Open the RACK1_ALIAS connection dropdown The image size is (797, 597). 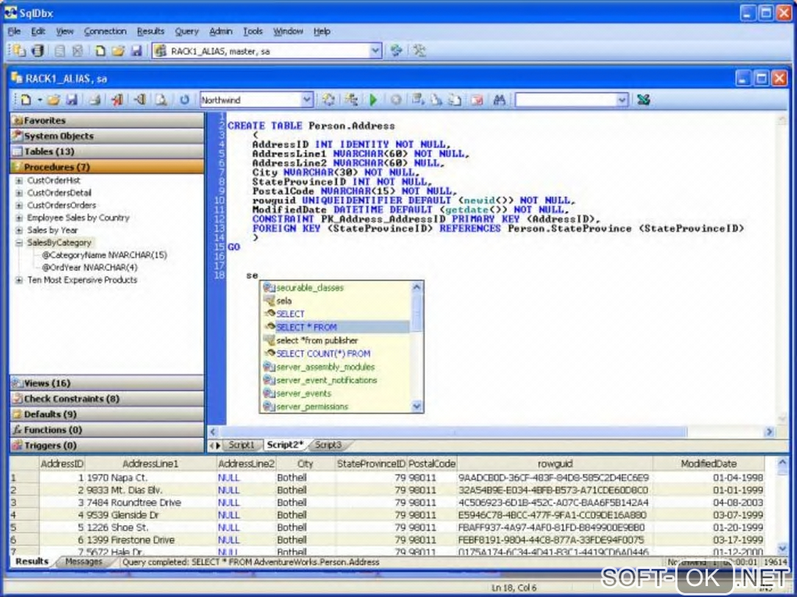375,51
